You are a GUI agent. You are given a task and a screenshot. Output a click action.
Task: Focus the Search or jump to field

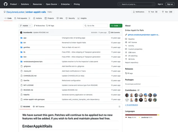coord(136,4)
